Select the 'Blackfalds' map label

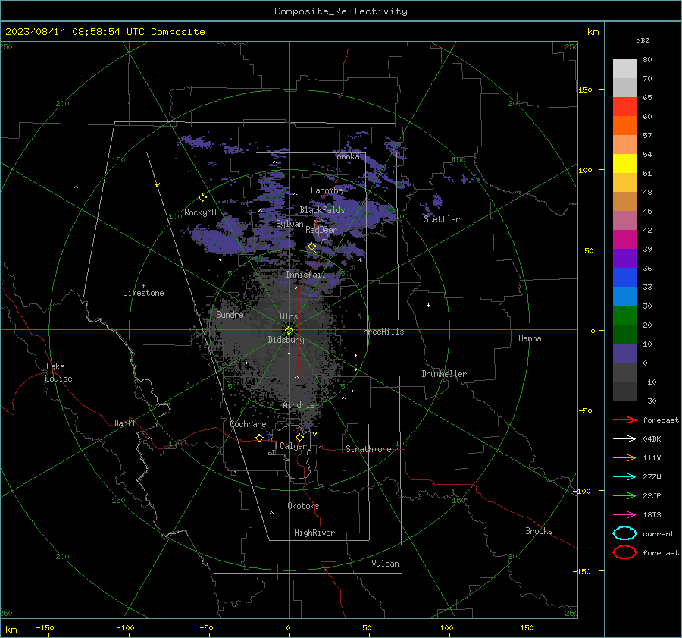[x=322, y=210]
